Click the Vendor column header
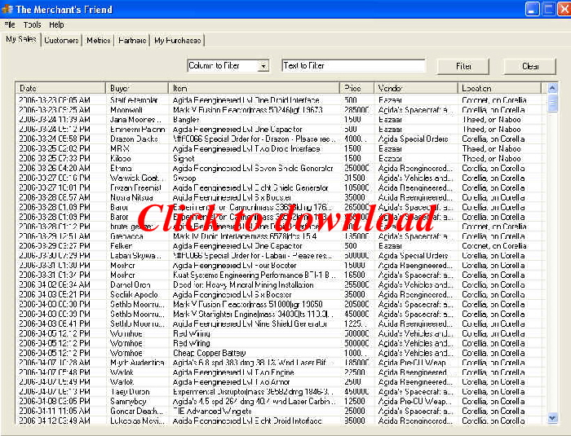 coord(416,88)
